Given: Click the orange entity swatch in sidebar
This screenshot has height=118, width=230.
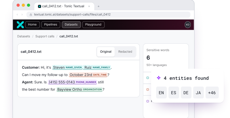Looking at the screenshot, I should pyautogui.click(x=148, y=89).
